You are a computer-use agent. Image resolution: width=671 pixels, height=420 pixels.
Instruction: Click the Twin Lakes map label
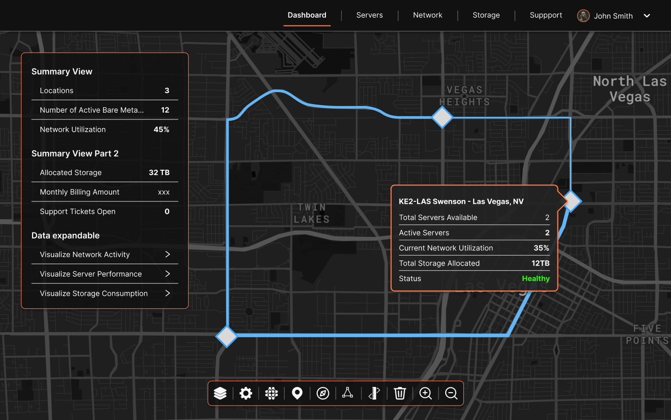pos(312,213)
